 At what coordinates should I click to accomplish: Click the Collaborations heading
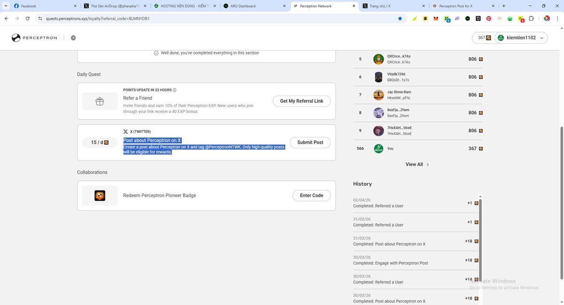click(92, 172)
